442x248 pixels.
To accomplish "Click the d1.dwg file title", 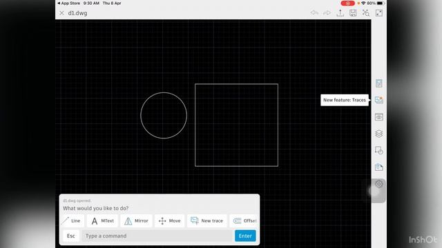I will pos(77,13).
